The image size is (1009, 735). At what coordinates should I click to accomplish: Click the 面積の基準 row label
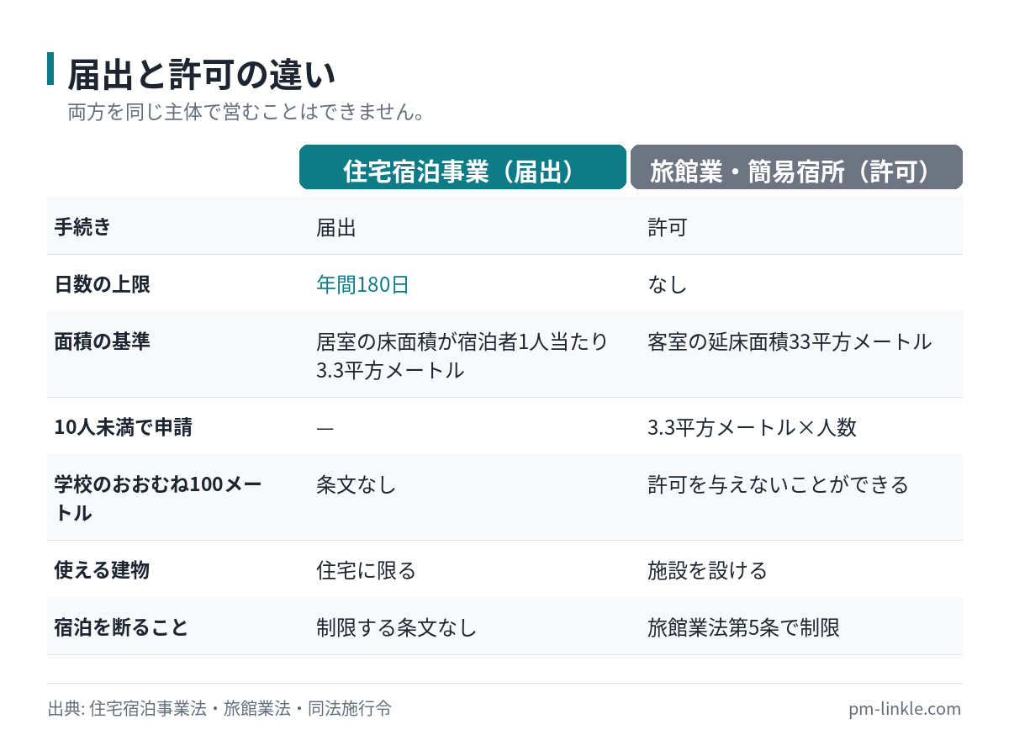(102, 341)
